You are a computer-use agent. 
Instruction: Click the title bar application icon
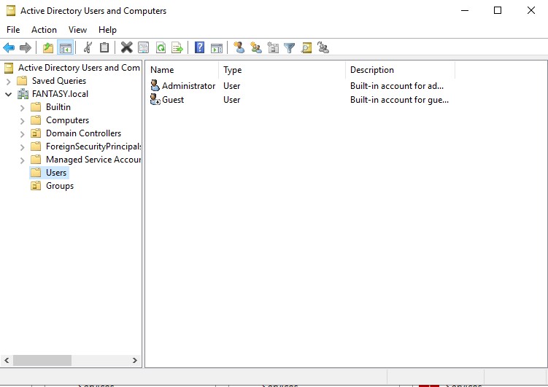[11, 11]
